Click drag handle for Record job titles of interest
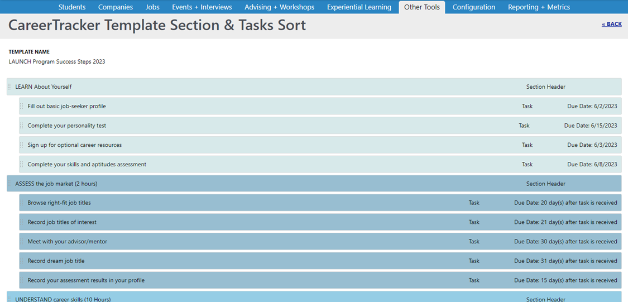Viewport: 628px width, 302px height. (22, 222)
